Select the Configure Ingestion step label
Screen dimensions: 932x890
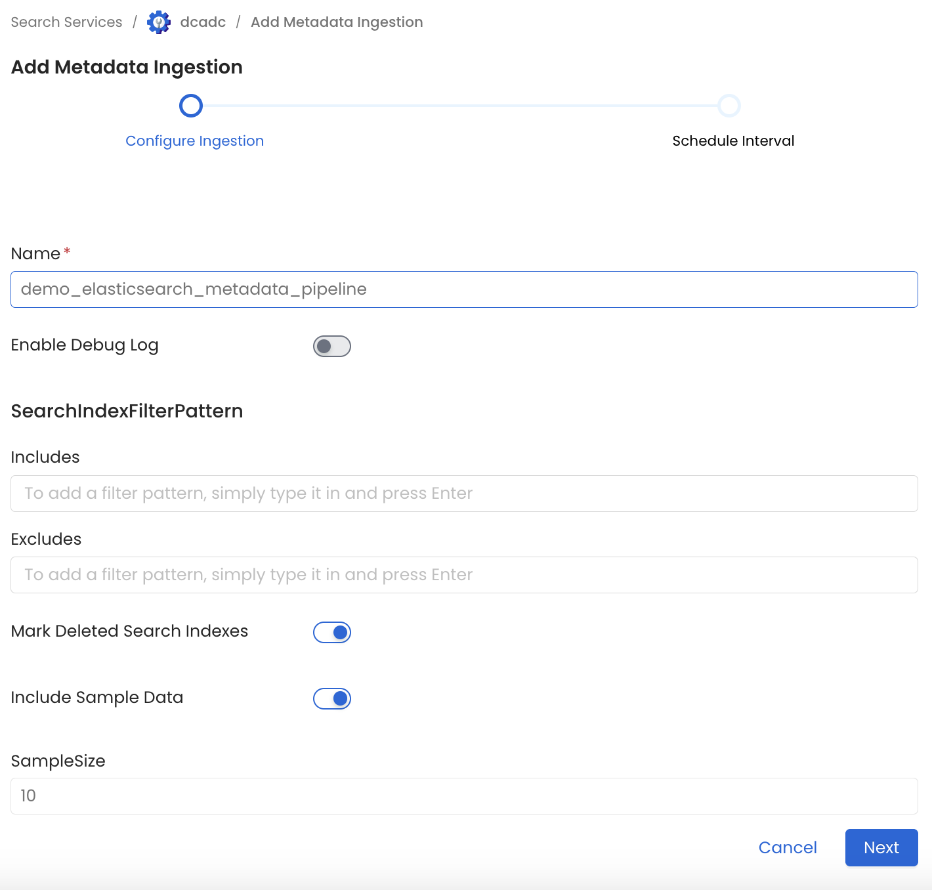pos(194,140)
